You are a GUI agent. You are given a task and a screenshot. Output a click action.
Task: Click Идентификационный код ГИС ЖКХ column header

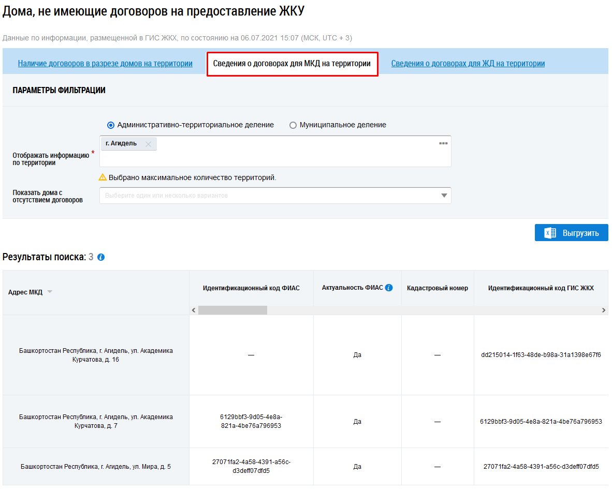(x=541, y=288)
